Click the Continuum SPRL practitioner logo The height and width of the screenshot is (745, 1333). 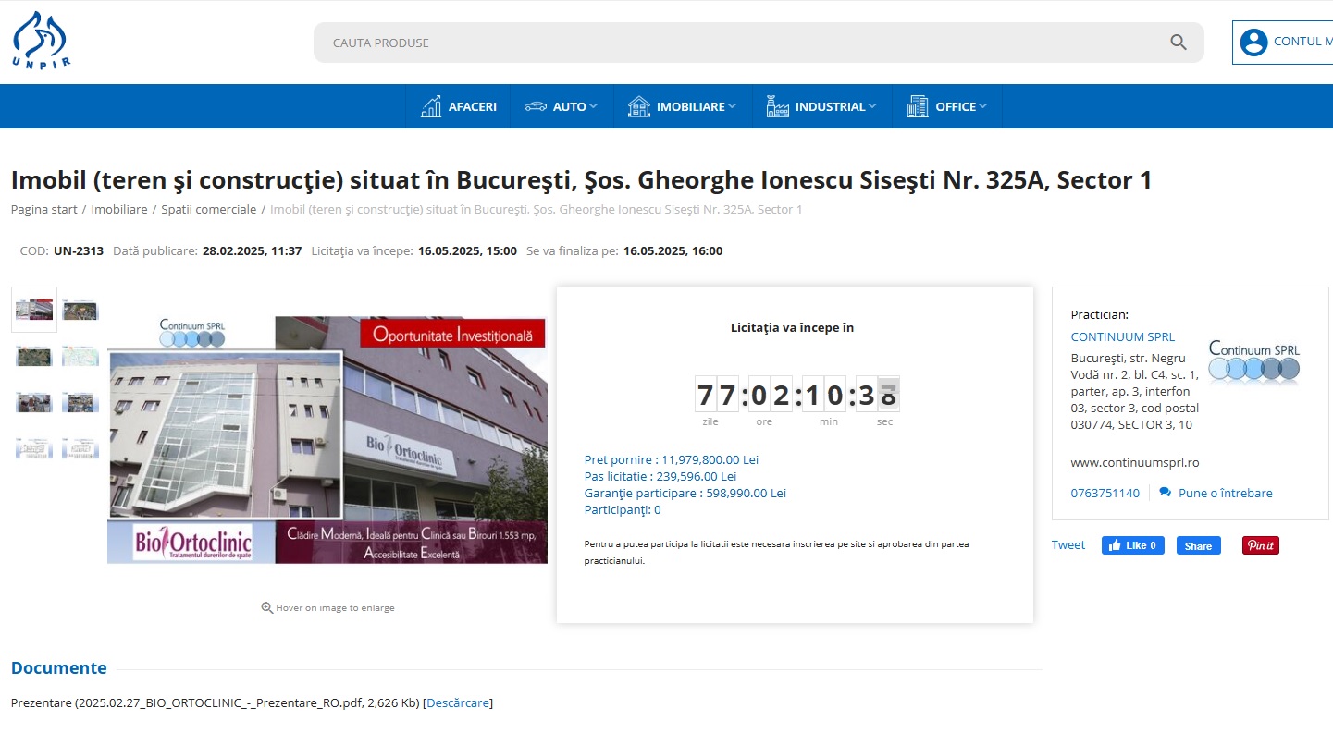click(1253, 361)
